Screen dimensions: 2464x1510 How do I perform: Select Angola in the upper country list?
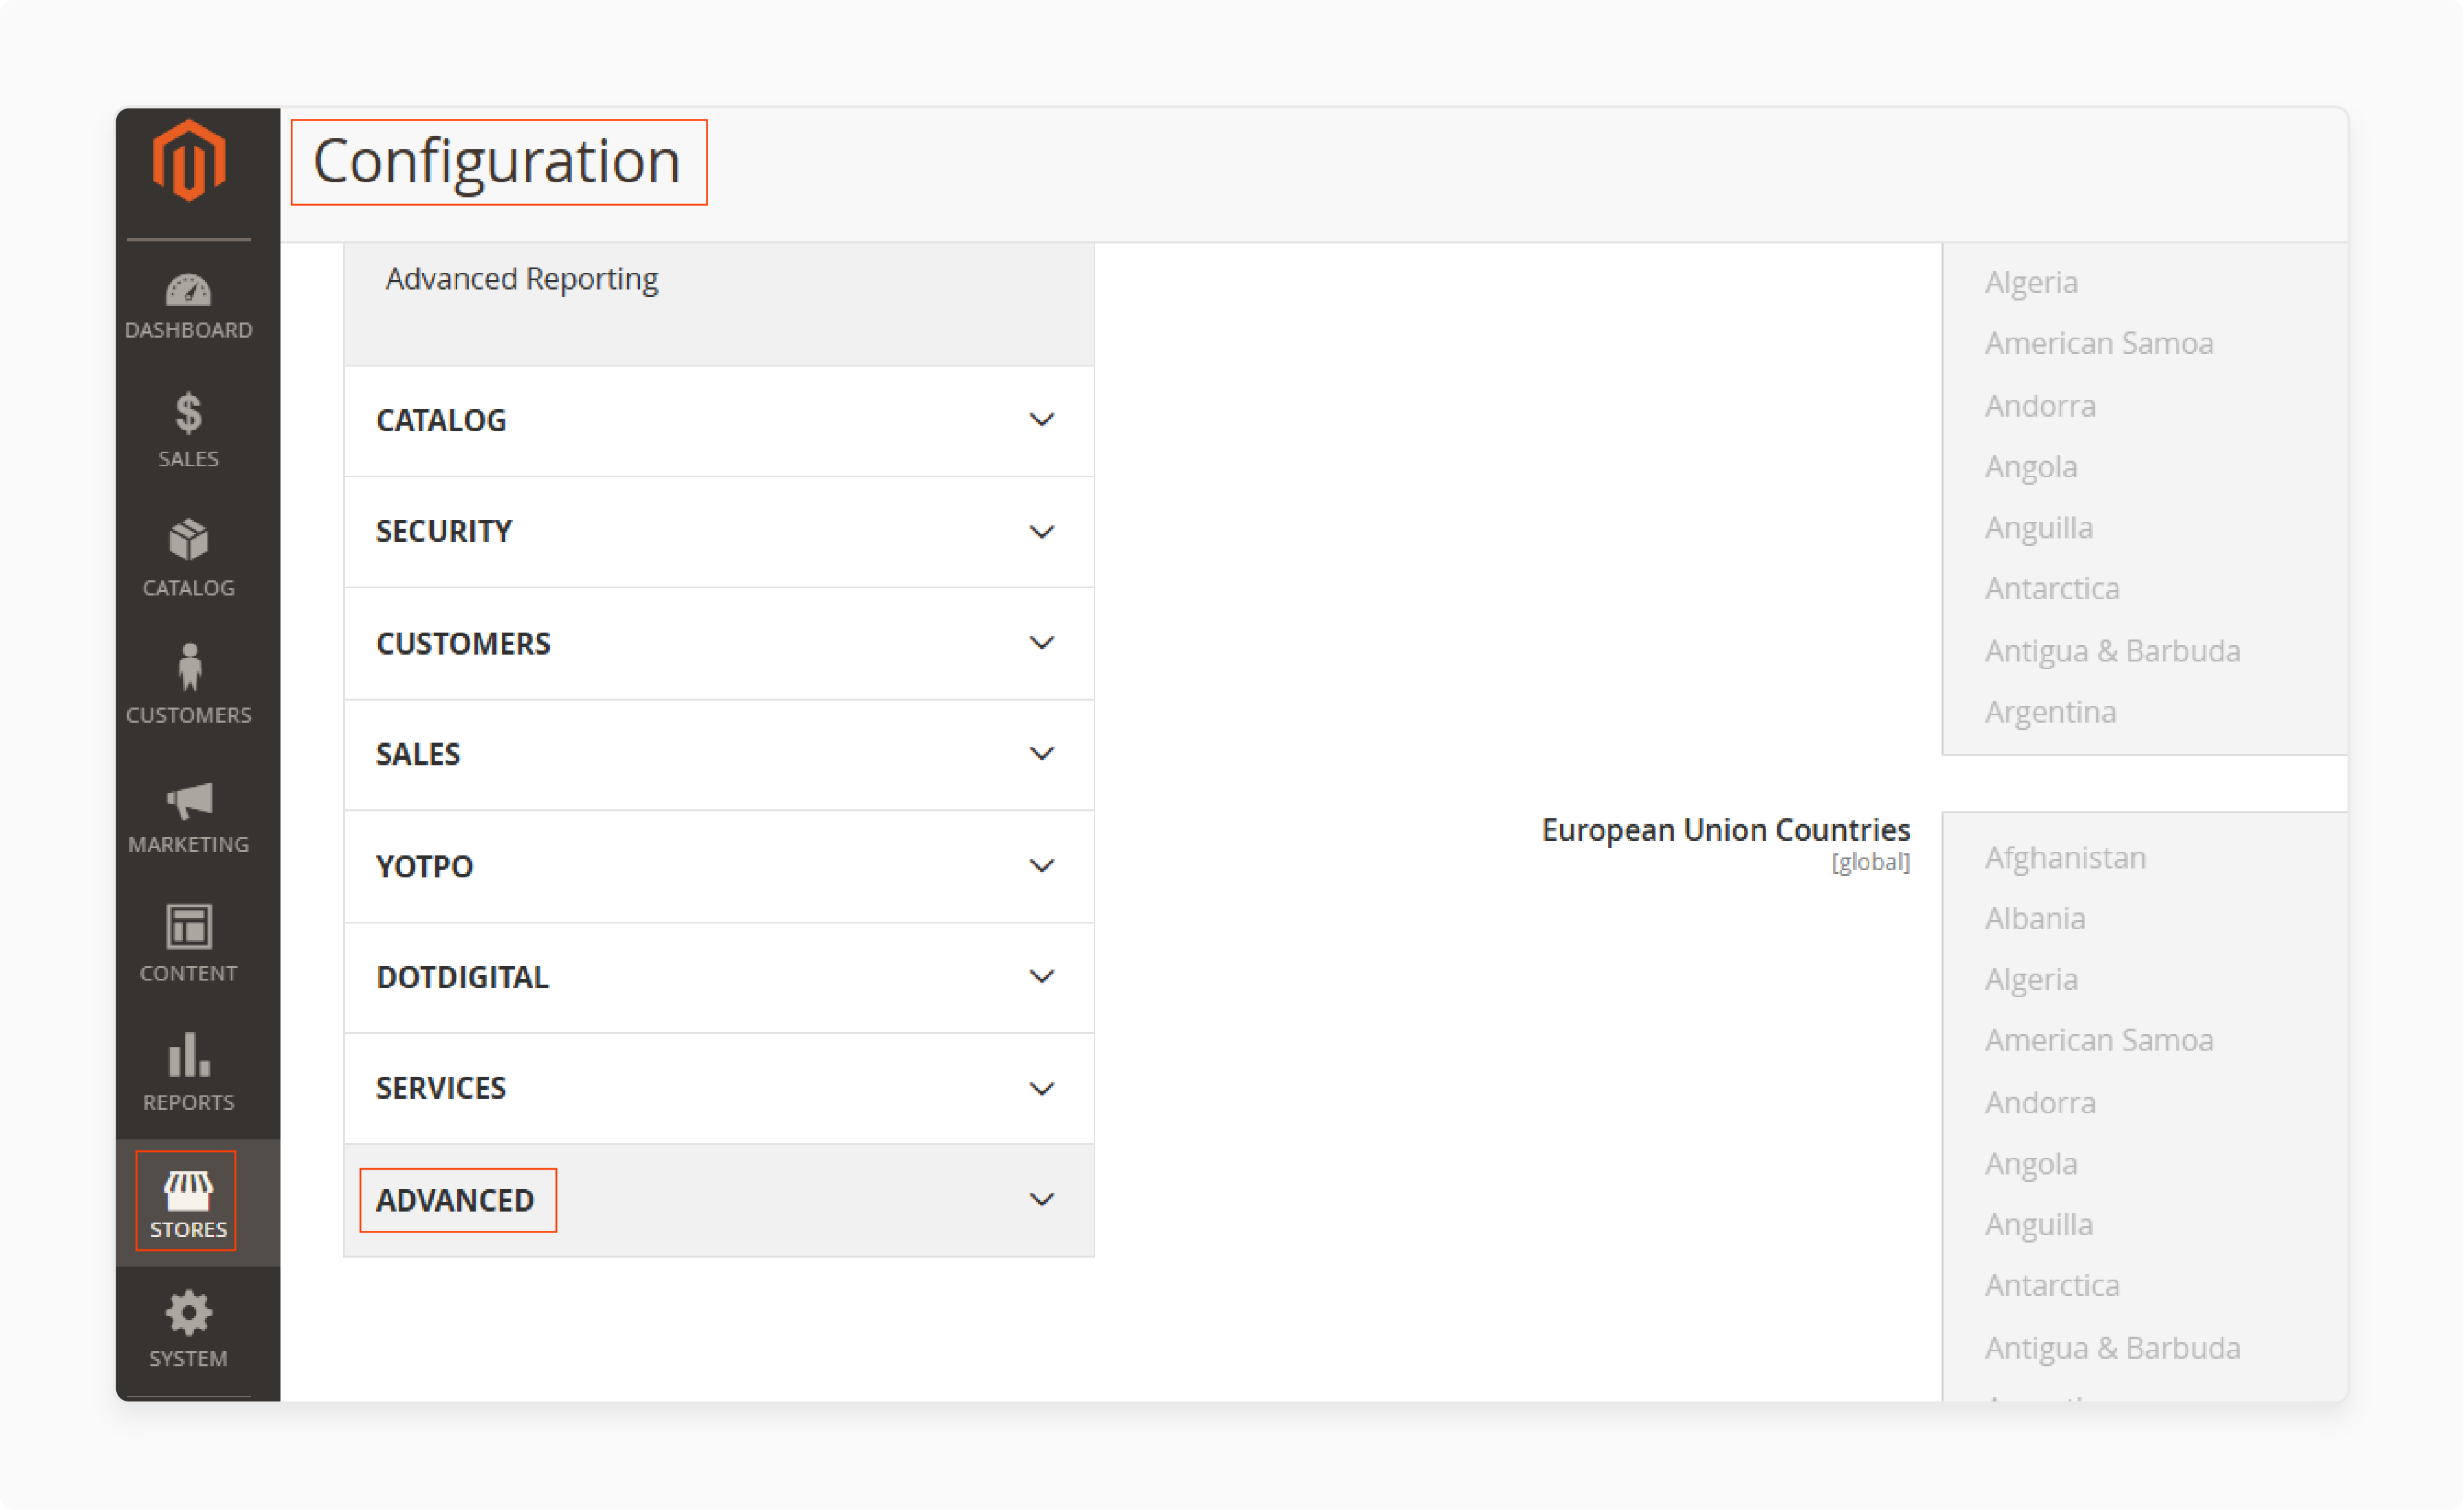[x=2031, y=467]
